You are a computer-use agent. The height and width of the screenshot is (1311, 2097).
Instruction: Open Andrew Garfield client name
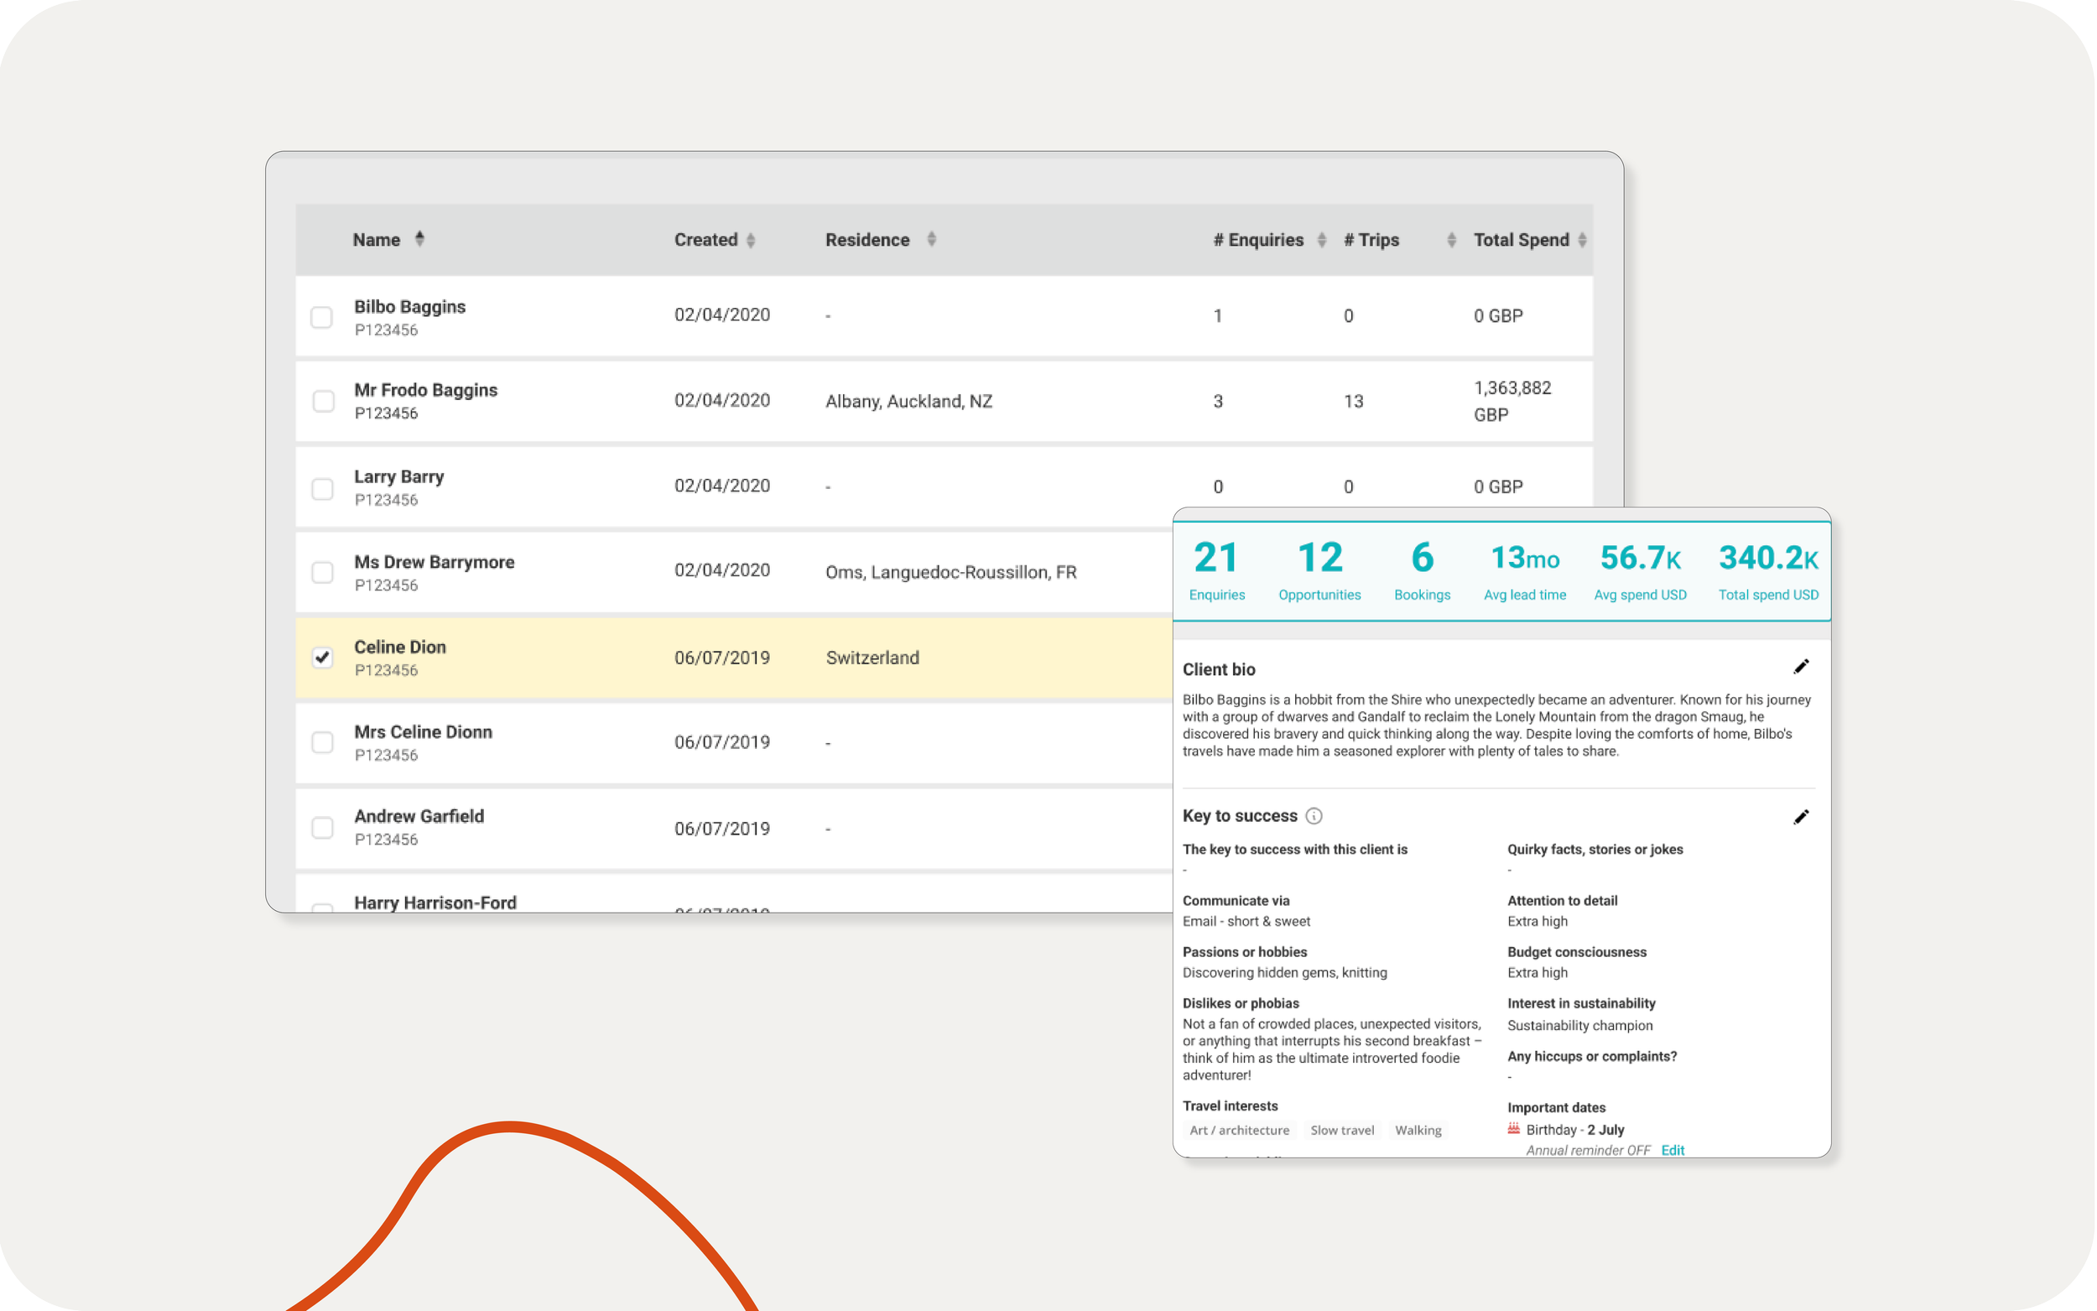[x=419, y=817]
